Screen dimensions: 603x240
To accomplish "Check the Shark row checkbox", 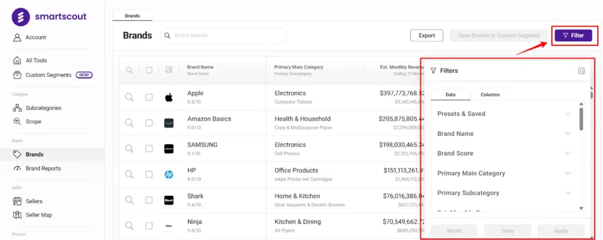I will click(x=149, y=200).
